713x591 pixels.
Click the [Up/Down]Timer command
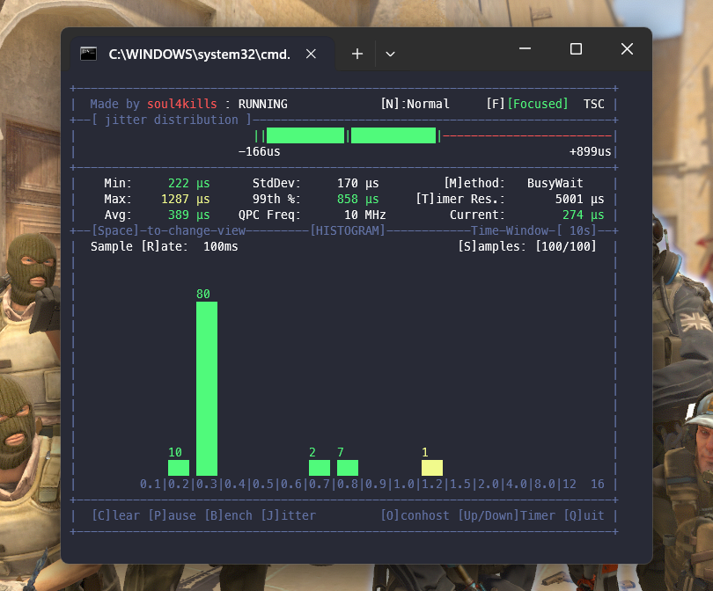506,515
